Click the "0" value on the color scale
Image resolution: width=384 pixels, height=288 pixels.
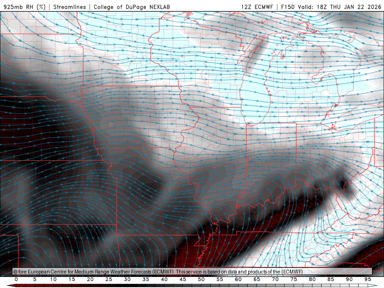tap(16, 279)
